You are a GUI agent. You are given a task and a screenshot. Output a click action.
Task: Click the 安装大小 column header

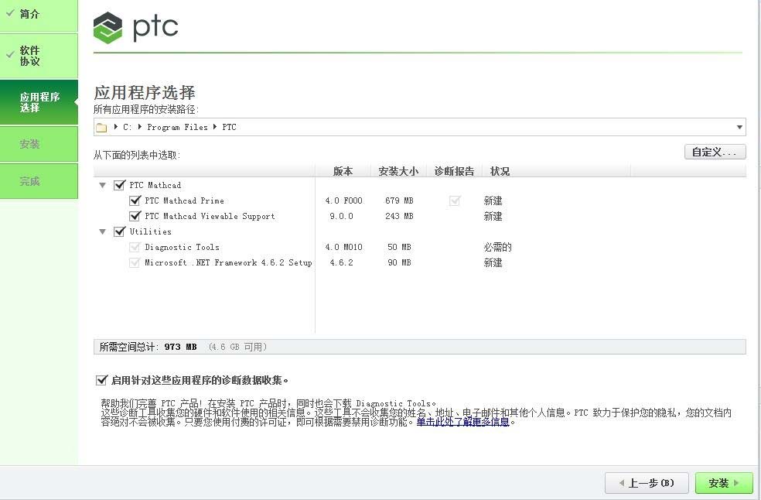pyautogui.click(x=398, y=171)
